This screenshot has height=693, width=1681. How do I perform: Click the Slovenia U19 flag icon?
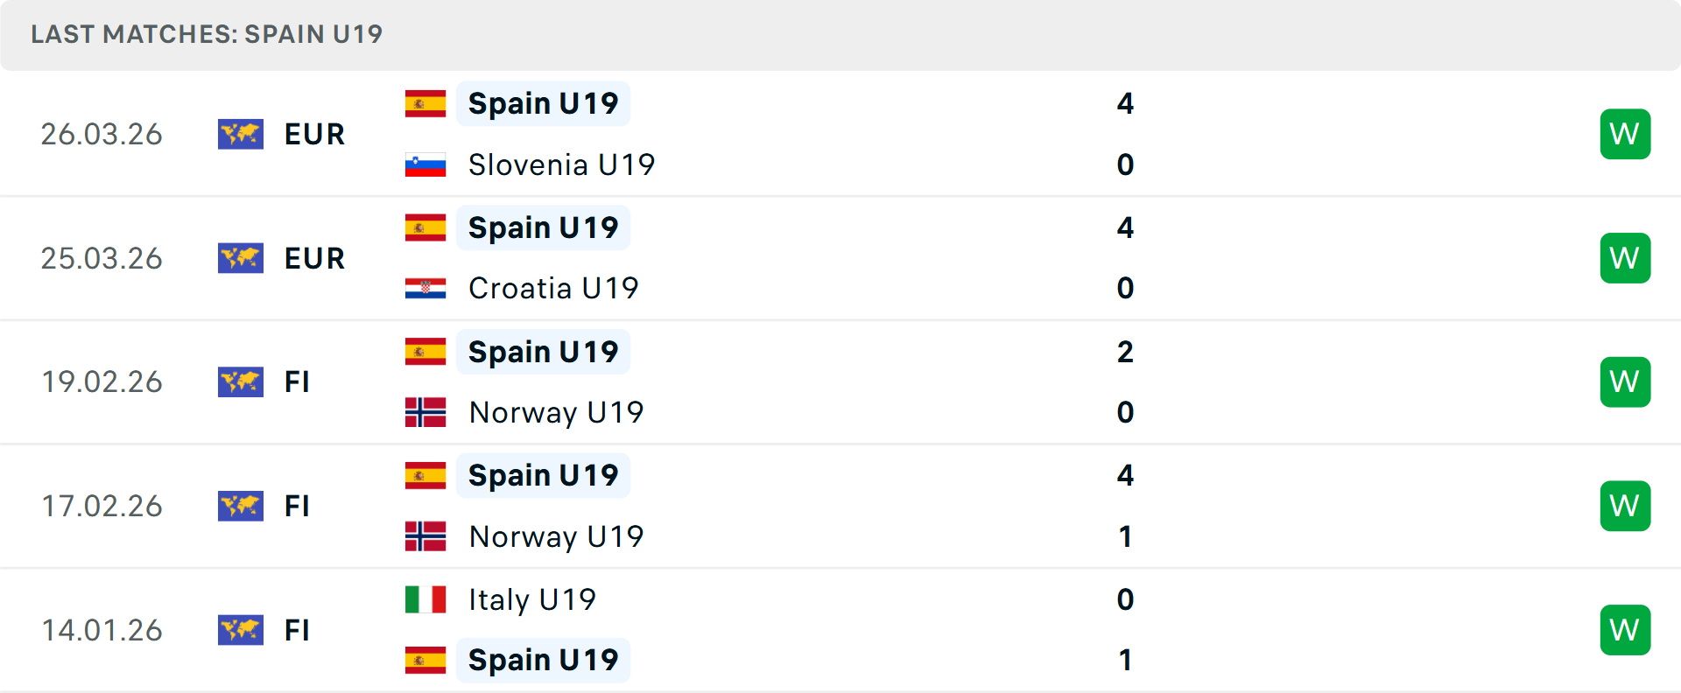coord(426,164)
